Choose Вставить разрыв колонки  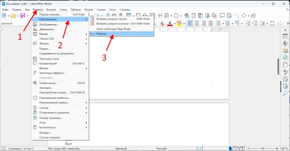(x=121, y=24)
